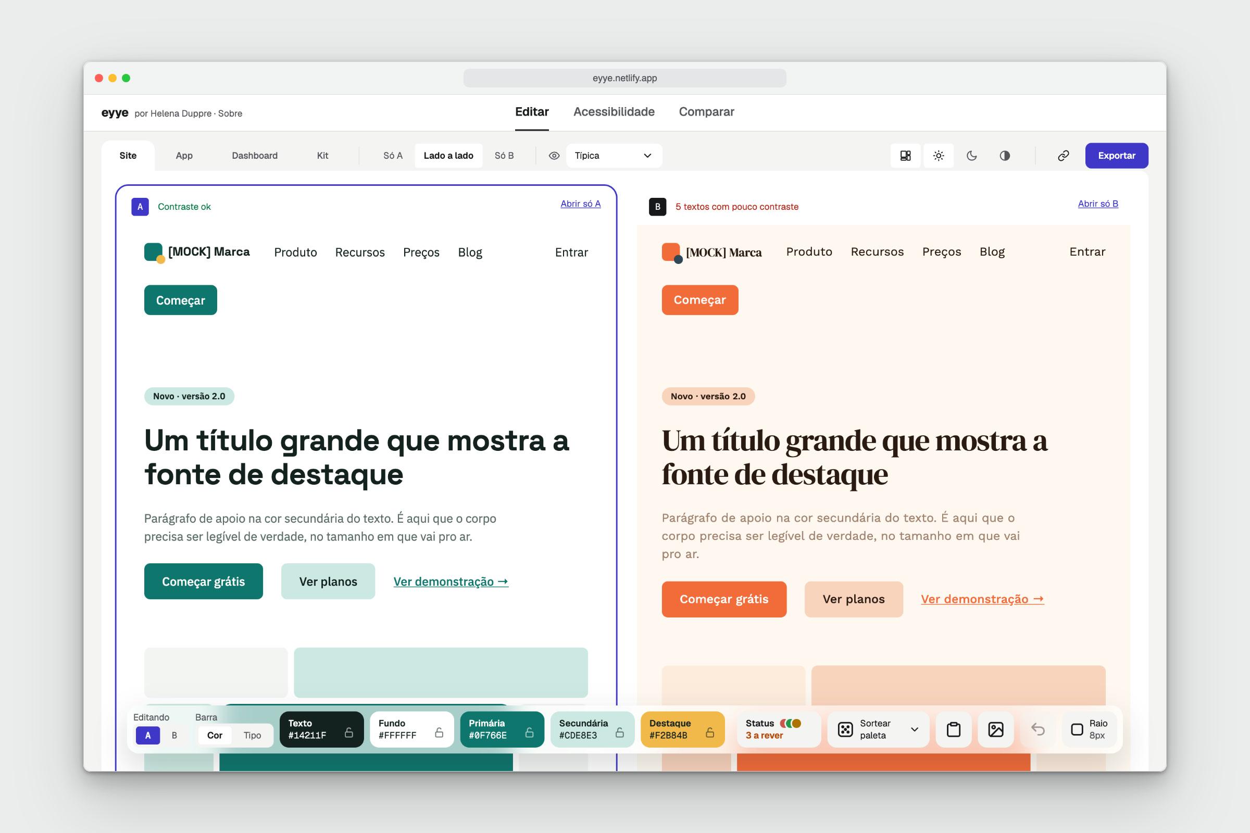Screen dimensions: 1250x833
Task: Toggle the lock on Primária #0F766E
Action: point(529,733)
